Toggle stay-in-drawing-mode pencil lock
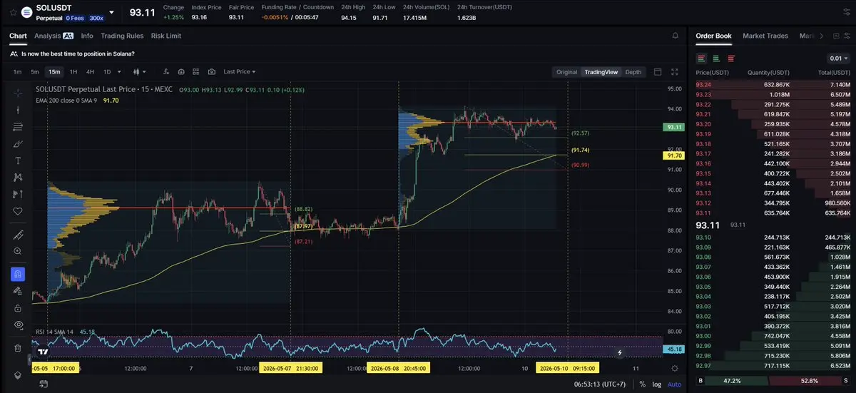This screenshot has height=393, width=856. pos(18,290)
